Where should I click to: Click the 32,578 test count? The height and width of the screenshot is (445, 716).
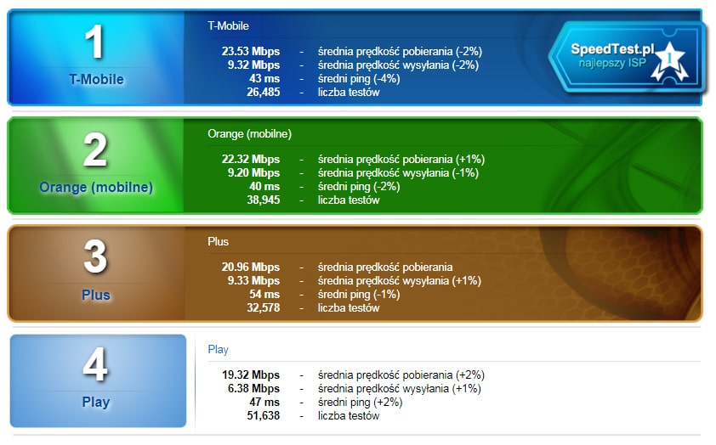coord(263,308)
